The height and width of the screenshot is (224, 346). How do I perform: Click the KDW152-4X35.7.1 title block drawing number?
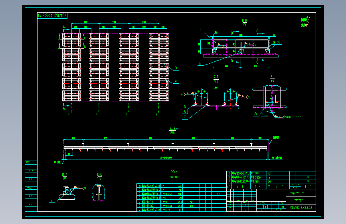(x=301, y=208)
